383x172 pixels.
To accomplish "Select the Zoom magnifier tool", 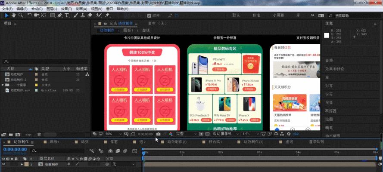I will [21, 15].
